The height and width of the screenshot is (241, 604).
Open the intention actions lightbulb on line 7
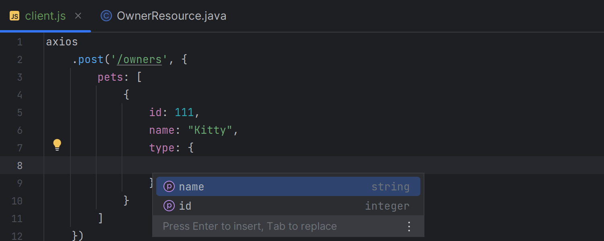(x=57, y=144)
